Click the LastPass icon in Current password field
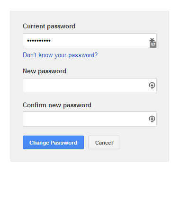 tap(153, 43)
